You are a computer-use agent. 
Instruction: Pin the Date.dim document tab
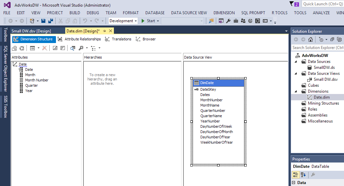coord(104,31)
